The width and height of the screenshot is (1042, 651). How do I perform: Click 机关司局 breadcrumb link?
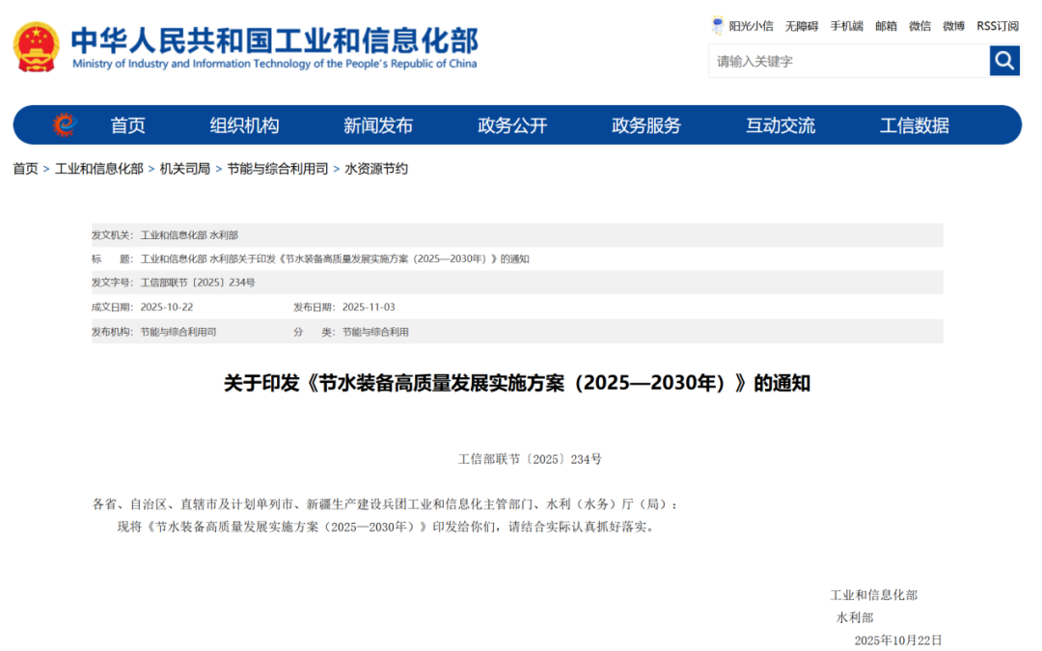point(185,169)
